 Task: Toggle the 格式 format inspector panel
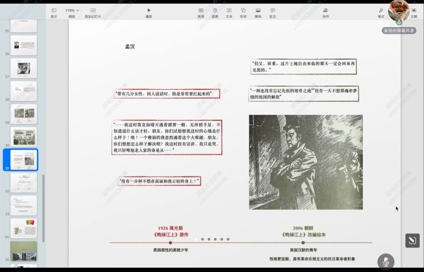coord(381,12)
